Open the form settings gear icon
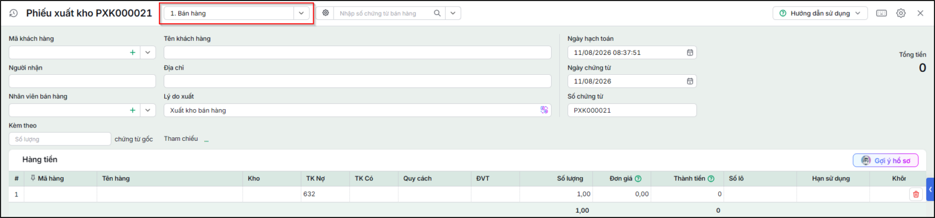The height and width of the screenshot is (218, 935). [901, 13]
